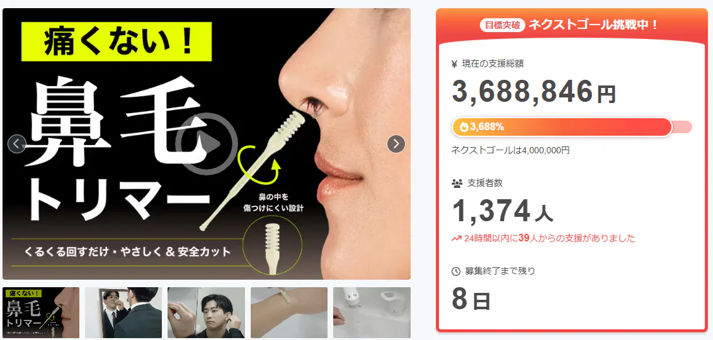Click the 24時間以内に39人 support notice
Screen dimensions: 713x340
543,238
